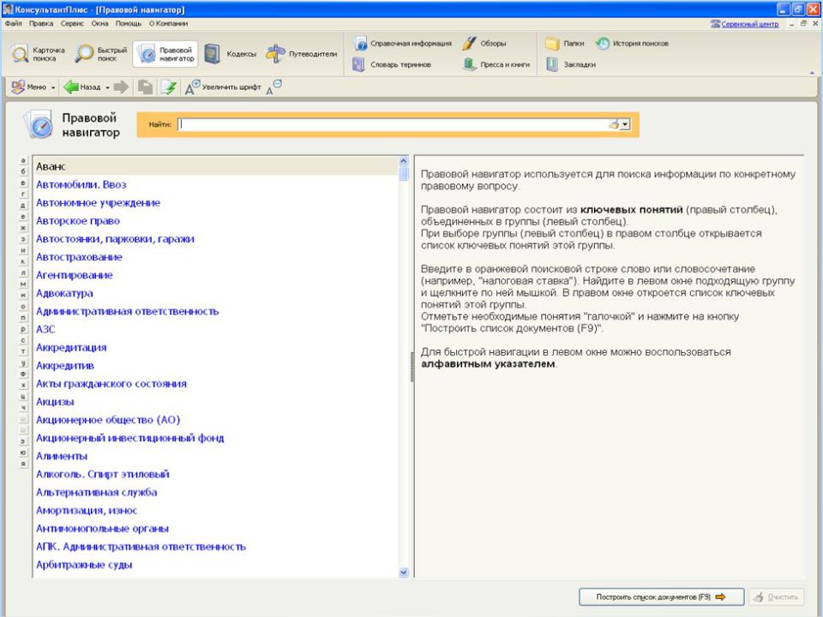
Task: Select Автомобили. Ввоз group
Action: (x=81, y=185)
